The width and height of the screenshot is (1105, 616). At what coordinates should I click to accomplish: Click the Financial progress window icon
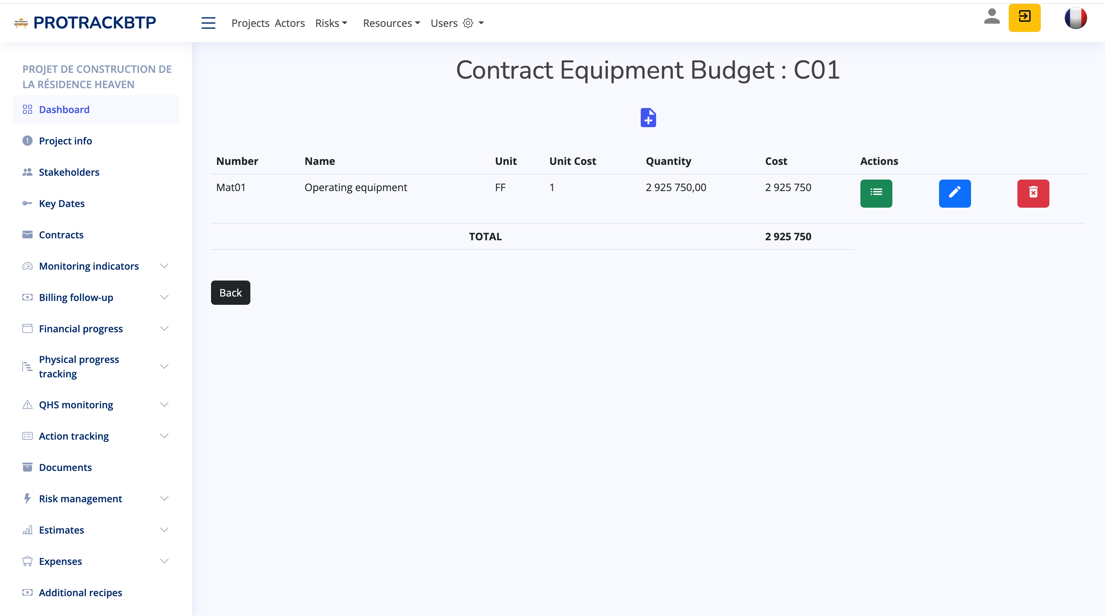(x=27, y=328)
